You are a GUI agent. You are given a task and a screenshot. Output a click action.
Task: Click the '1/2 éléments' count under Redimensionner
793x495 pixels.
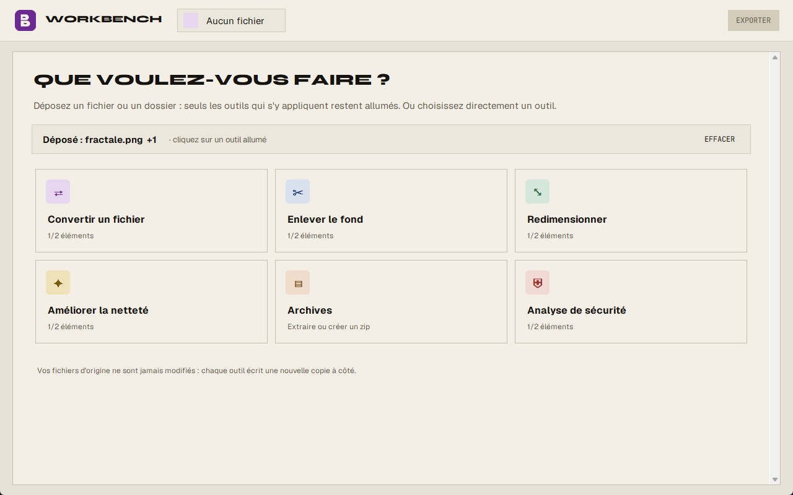coord(550,236)
